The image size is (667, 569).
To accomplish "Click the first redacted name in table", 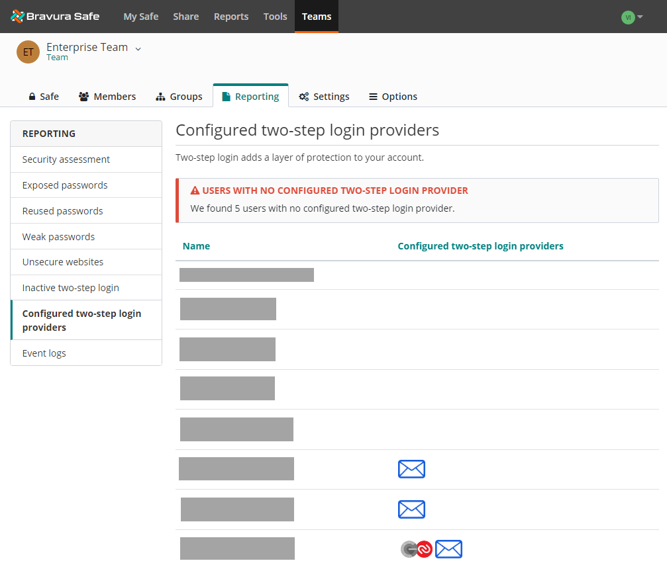I will click(x=246, y=275).
